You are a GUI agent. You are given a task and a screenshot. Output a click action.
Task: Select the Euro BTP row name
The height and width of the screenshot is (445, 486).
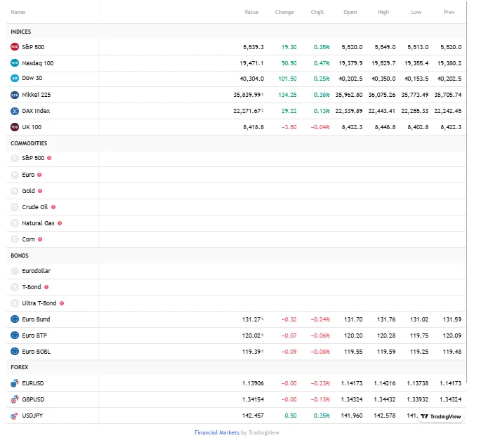click(34, 336)
